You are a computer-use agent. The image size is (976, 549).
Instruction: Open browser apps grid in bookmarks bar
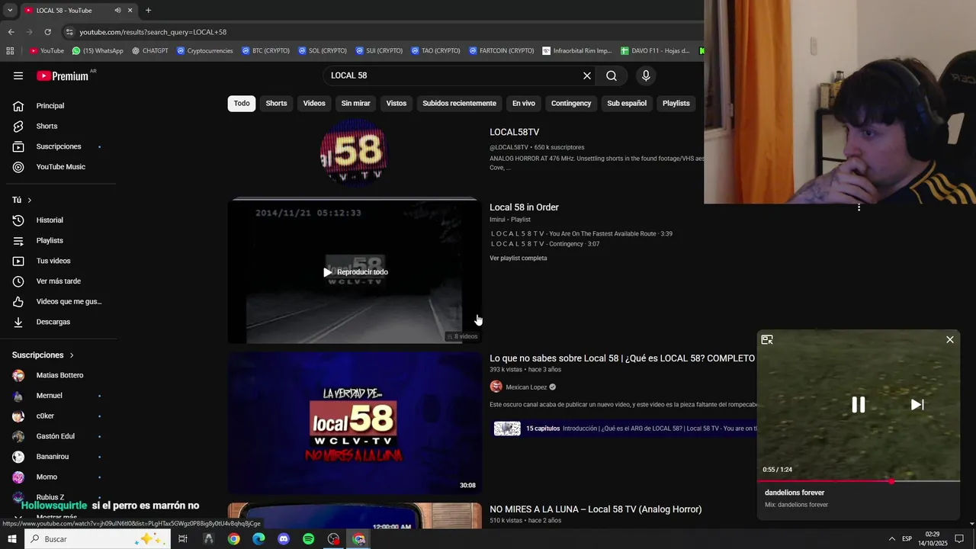10,51
